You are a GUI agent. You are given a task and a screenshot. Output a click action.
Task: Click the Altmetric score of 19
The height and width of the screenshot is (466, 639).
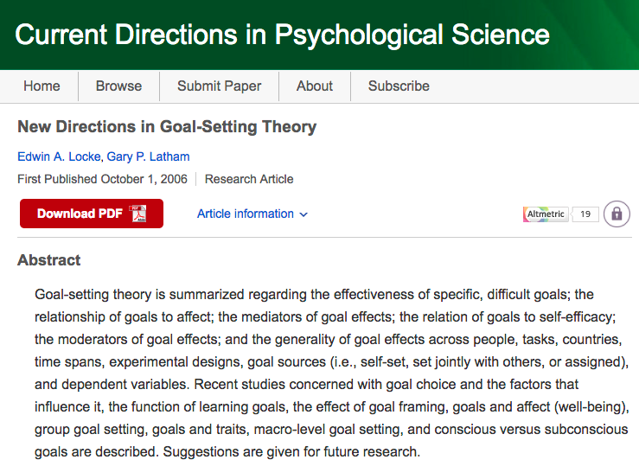[585, 214]
